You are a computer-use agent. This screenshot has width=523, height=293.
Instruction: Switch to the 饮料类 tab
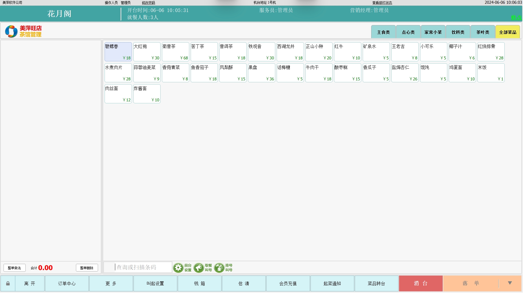(458, 32)
